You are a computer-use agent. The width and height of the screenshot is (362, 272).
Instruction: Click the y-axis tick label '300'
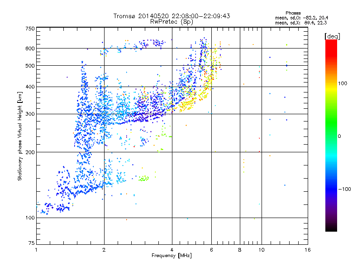30,114
